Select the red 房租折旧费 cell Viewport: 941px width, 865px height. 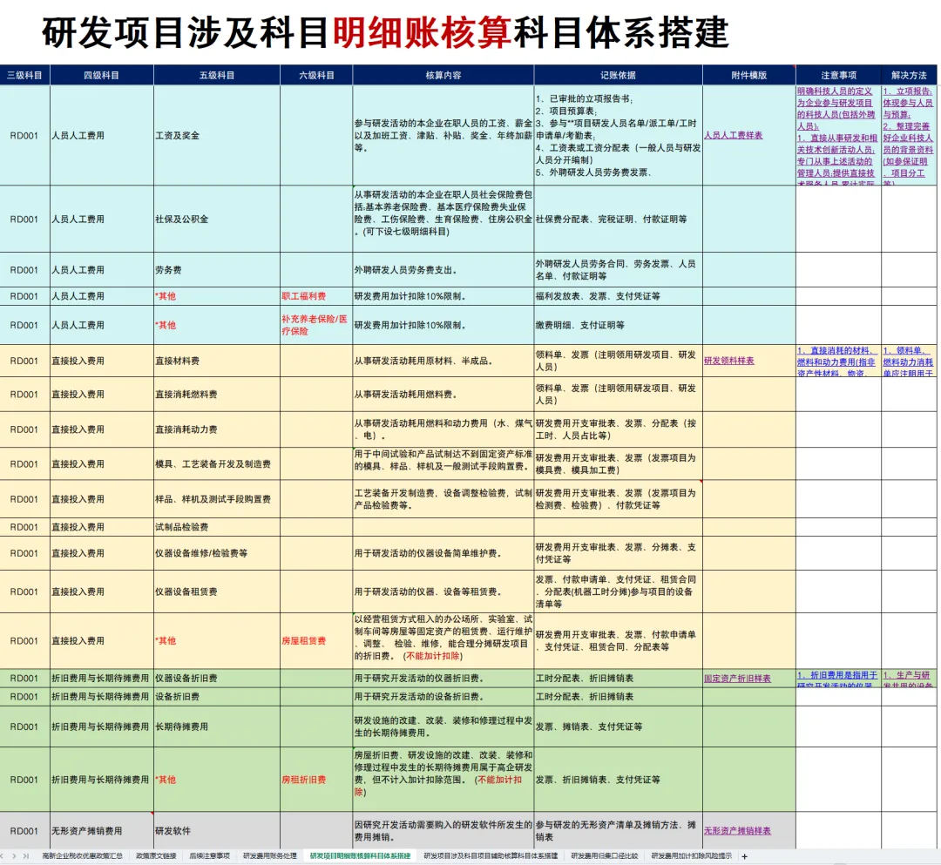316,780
